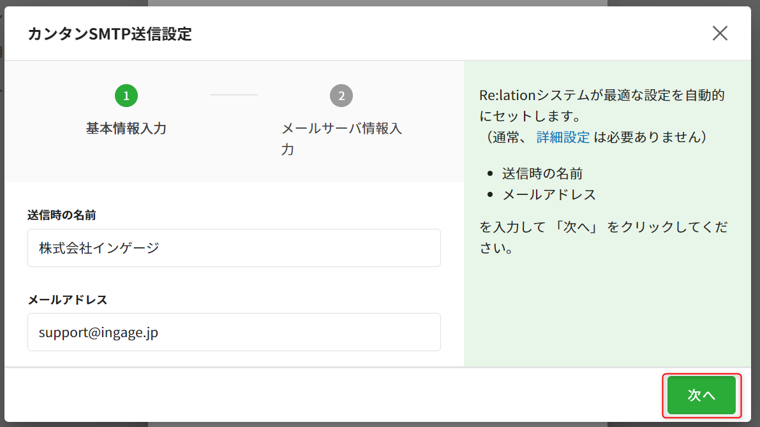
Task: Click the は必要ありません text after 詳細設定
Action: click(650, 137)
